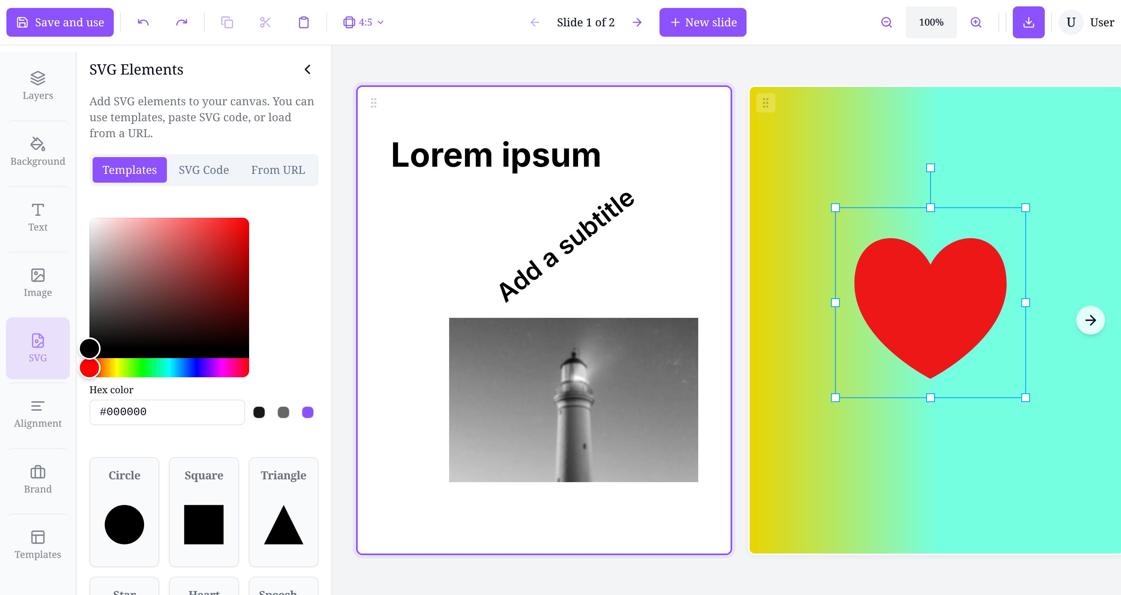The width and height of the screenshot is (1121, 595).
Task: Click the copy icon in the toolbar
Action: click(x=227, y=22)
